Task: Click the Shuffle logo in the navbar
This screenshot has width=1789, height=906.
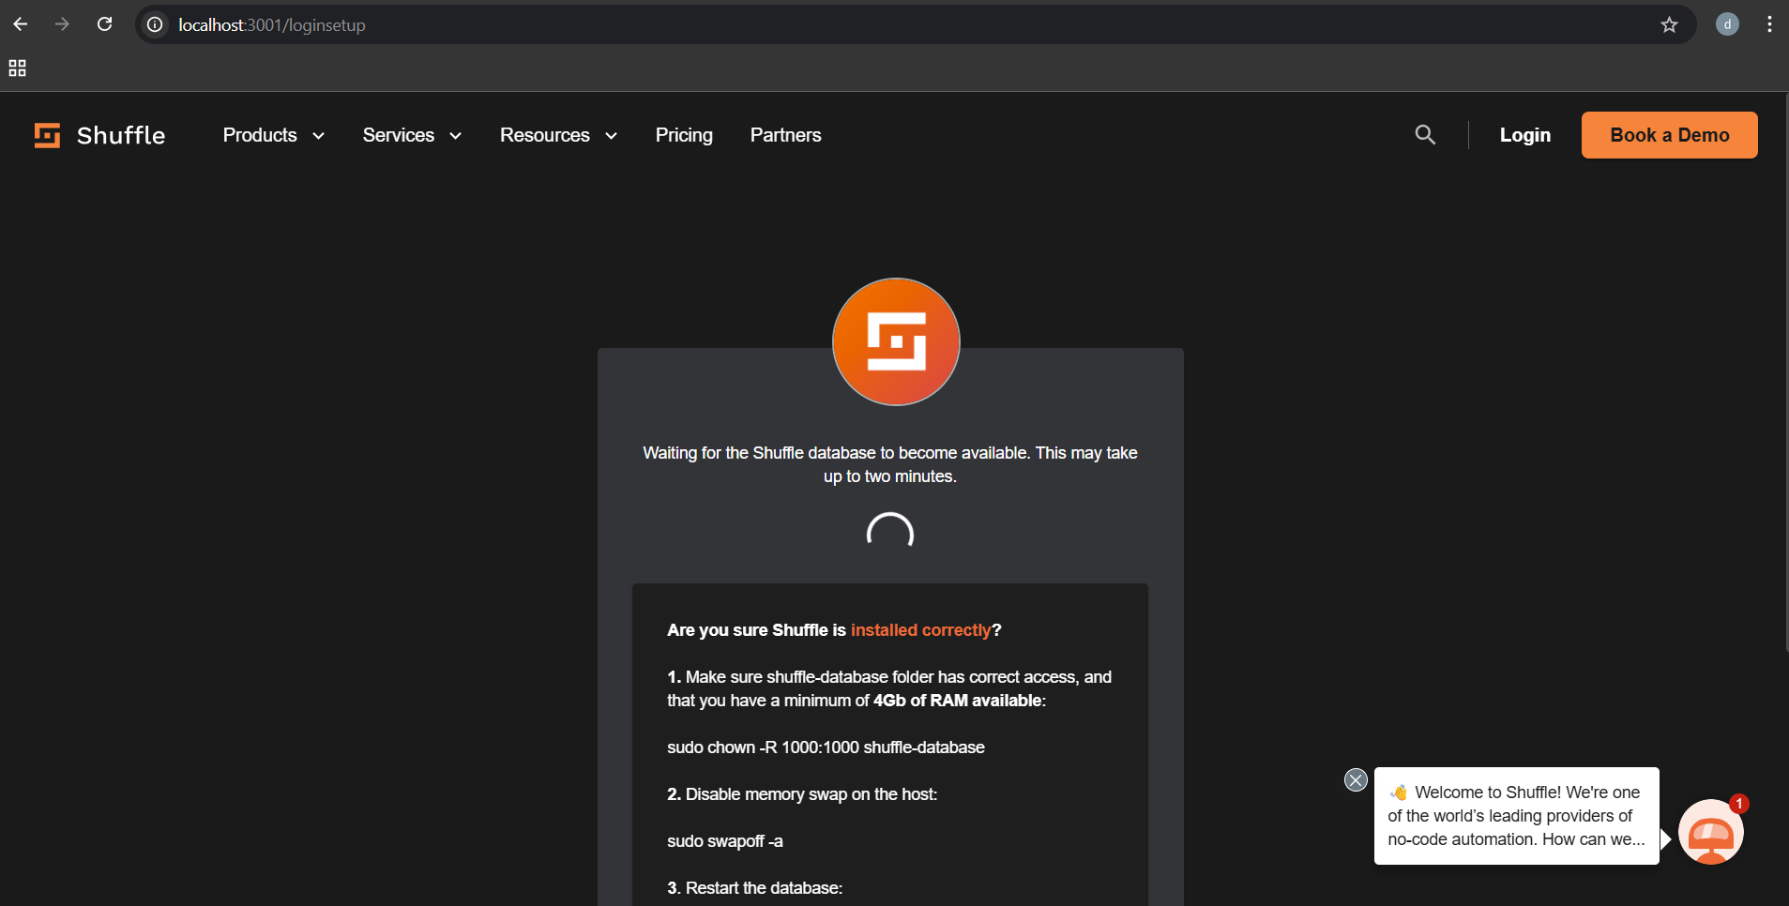Action: 99,135
